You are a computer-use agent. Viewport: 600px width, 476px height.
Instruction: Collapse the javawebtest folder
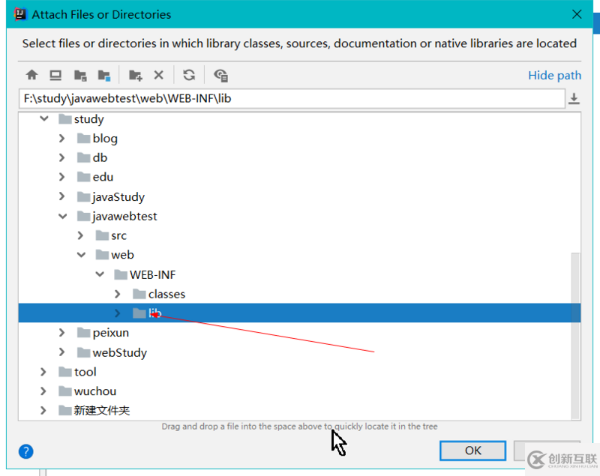tap(63, 217)
